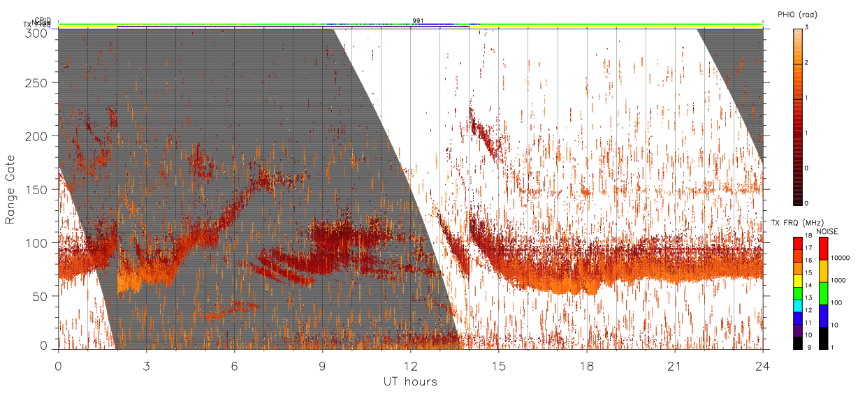Click the UT hours axis label
This screenshot has height=396, width=858.
pyautogui.click(x=410, y=382)
